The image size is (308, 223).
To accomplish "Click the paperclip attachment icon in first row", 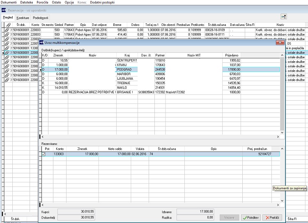I will (x=7, y=30).
